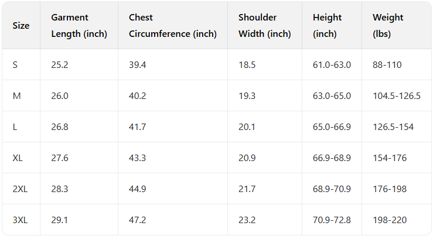The height and width of the screenshot is (236, 433).
Task: Click the XL size row label
Action: 18,158
